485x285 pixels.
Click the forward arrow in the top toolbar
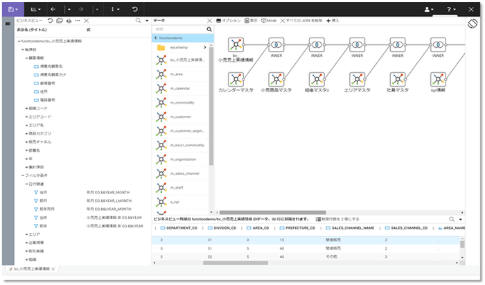(x=81, y=9)
